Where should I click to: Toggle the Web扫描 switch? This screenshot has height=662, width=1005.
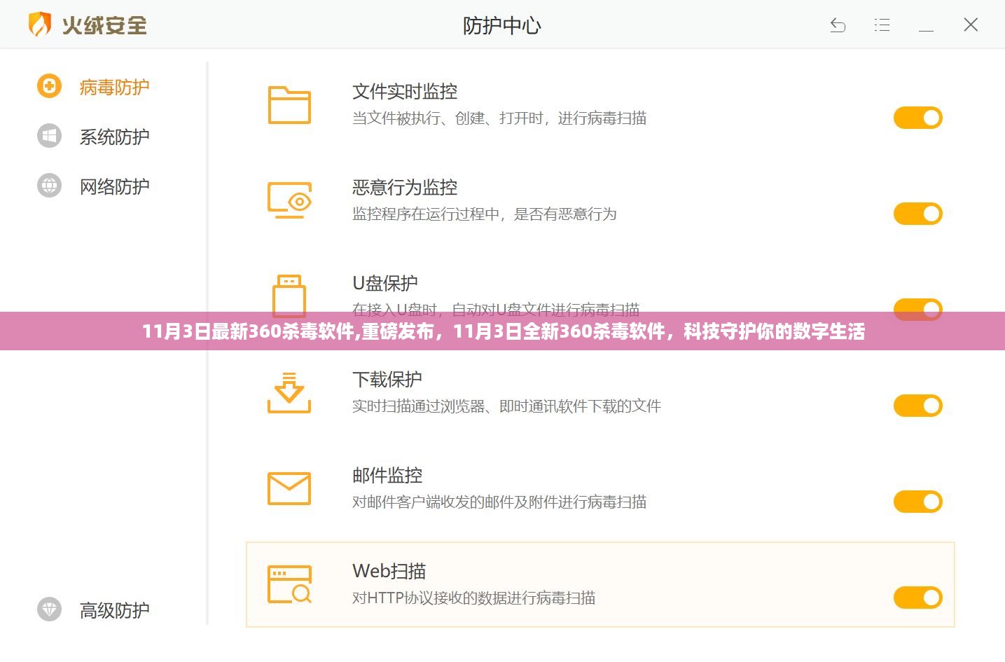(x=917, y=598)
